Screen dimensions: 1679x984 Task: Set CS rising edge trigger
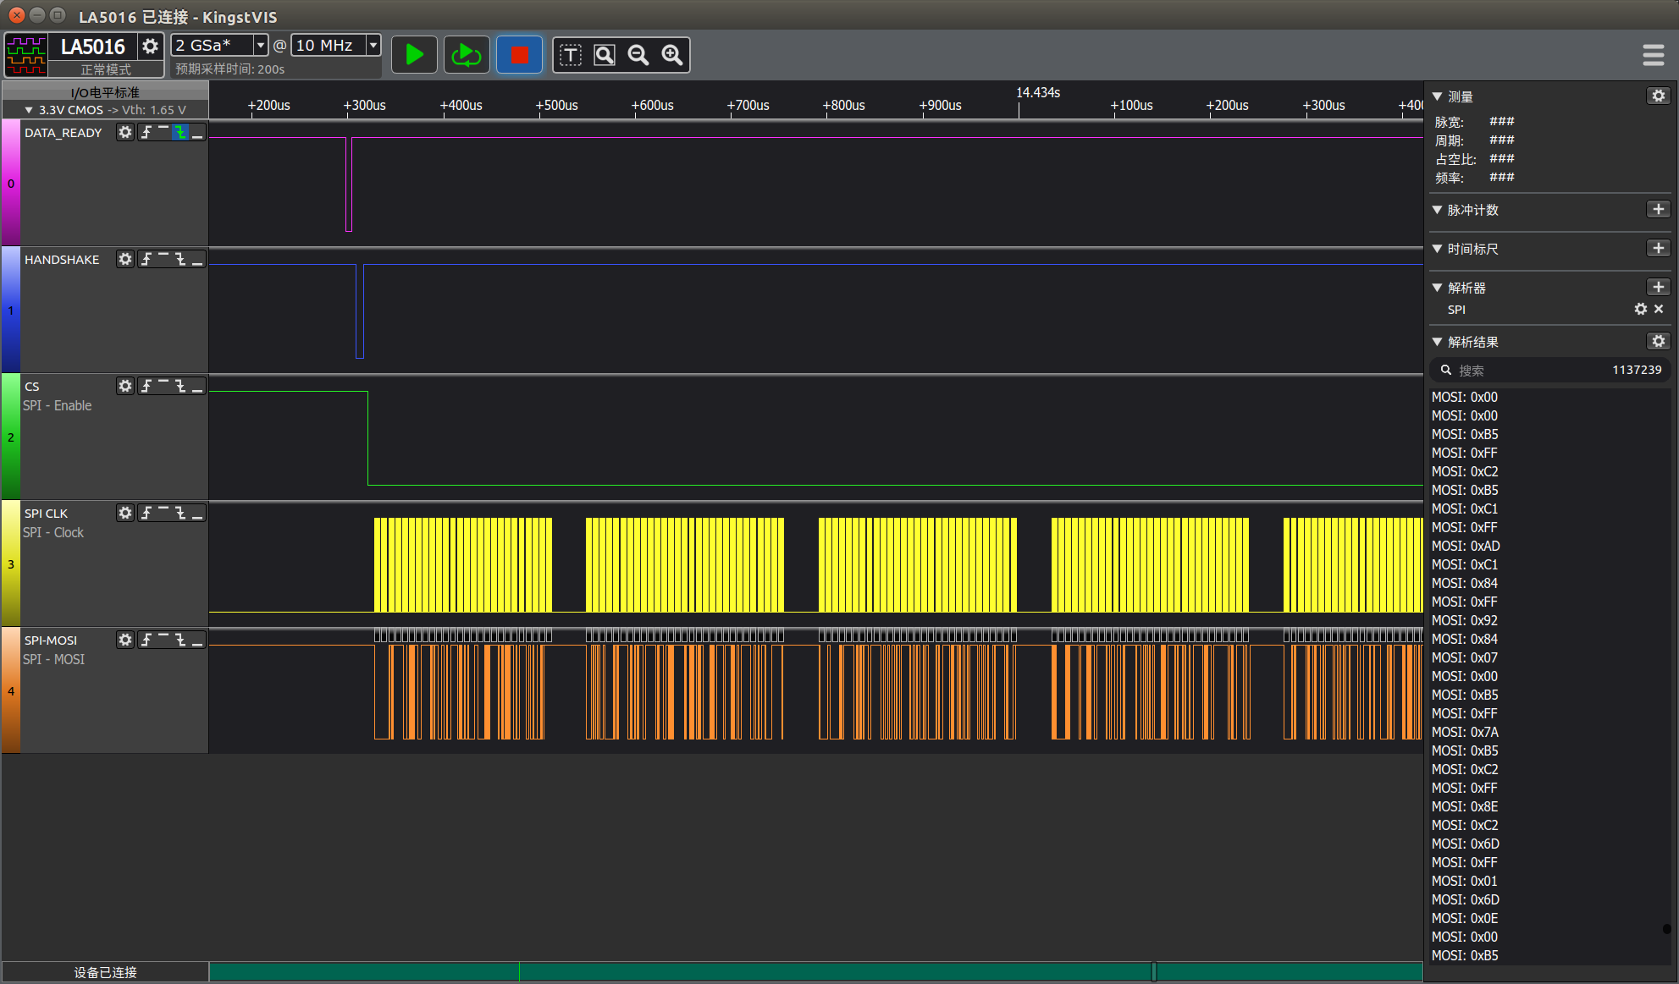tap(146, 386)
